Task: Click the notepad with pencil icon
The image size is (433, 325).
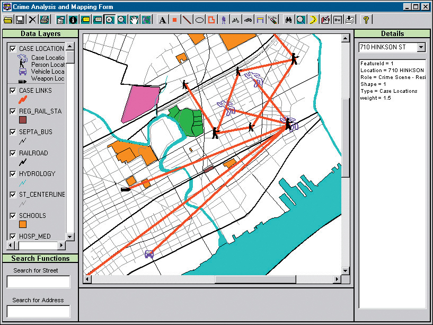Action: 325,20
